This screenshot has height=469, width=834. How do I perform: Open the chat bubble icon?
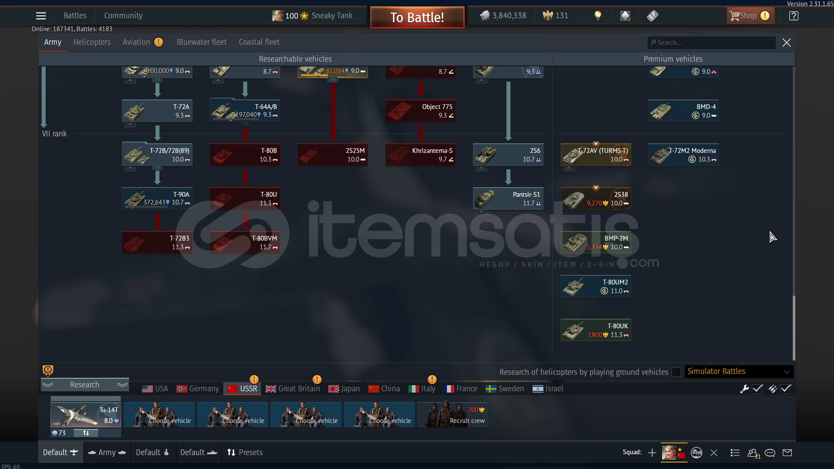(770, 453)
